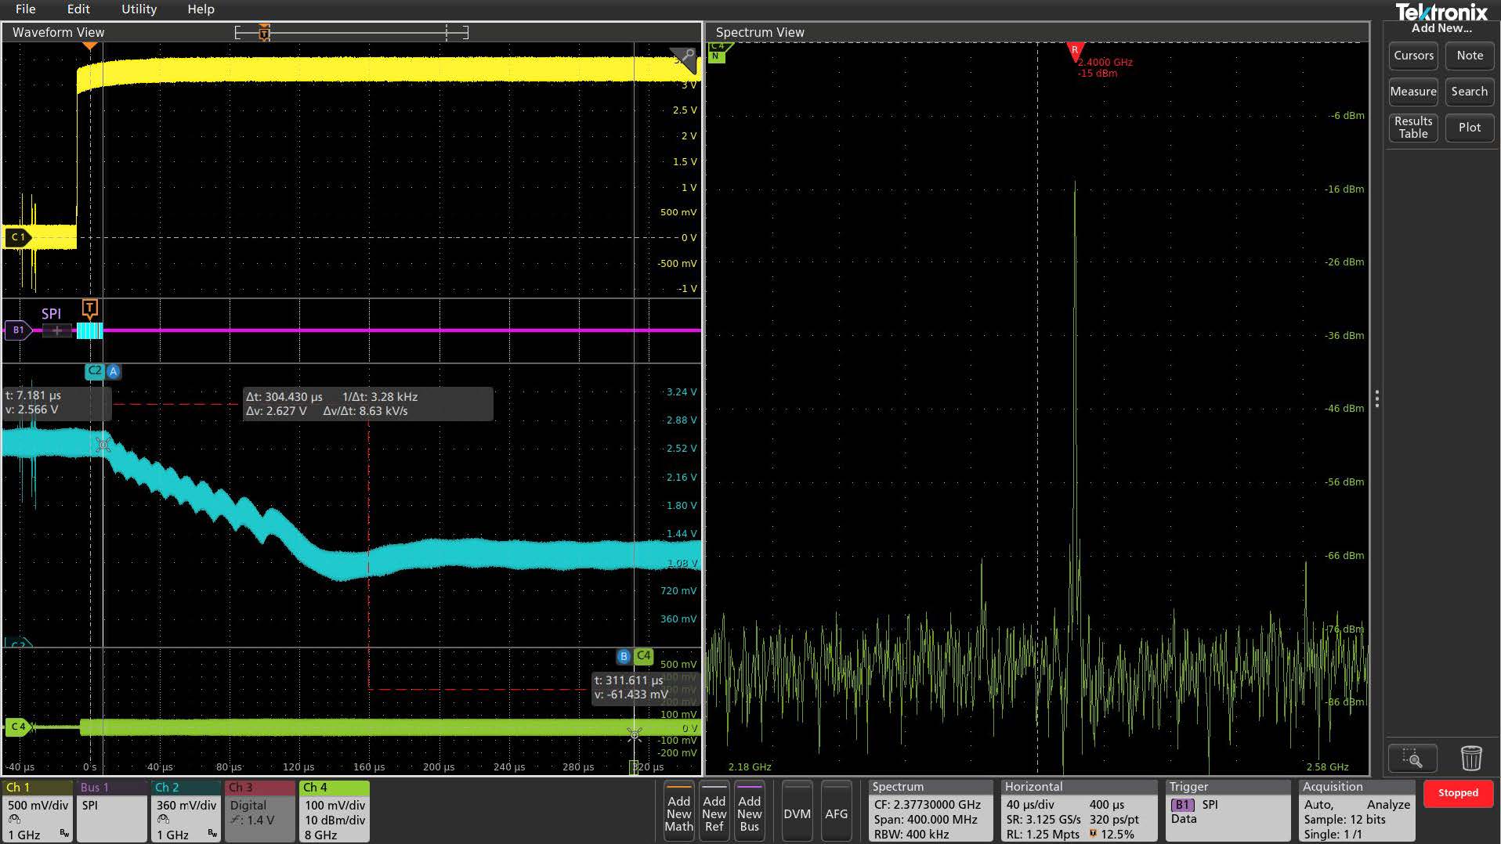This screenshot has width=1501, height=844.
Task: Click the B1 tag in Trigger badge
Action: point(1183,805)
